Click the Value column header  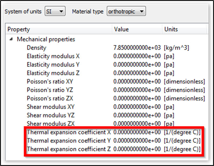pyautogui.click(x=122, y=29)
